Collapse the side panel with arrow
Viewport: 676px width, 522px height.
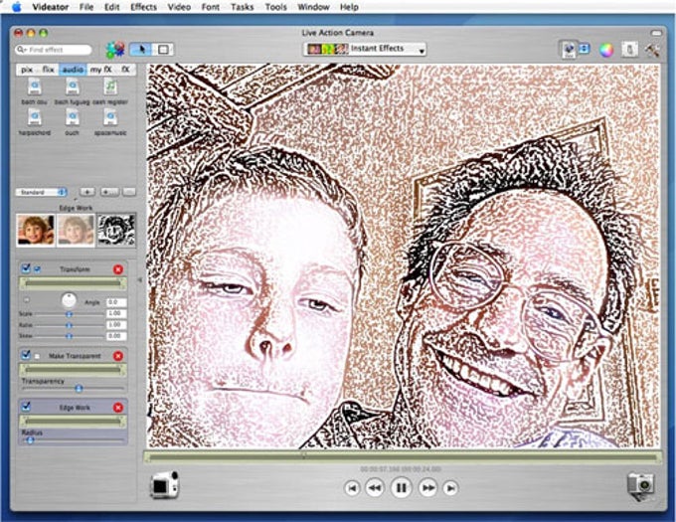pos(140,279)
